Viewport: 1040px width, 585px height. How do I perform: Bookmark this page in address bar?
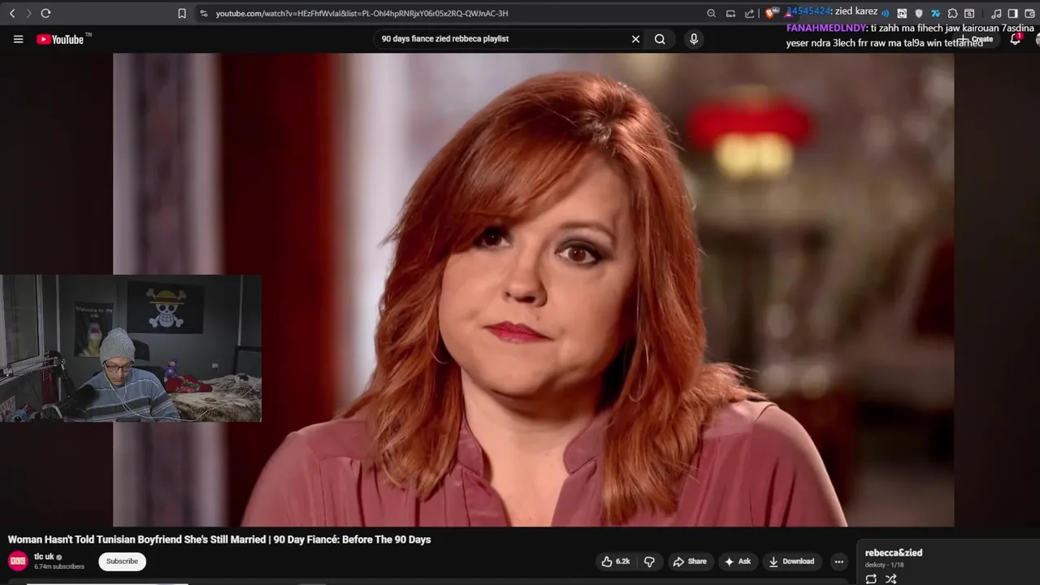182,14
